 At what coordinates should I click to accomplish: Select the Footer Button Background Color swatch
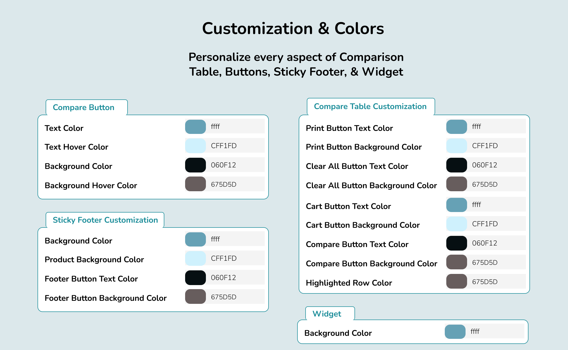pyautogui.click(x=195, y=297)
